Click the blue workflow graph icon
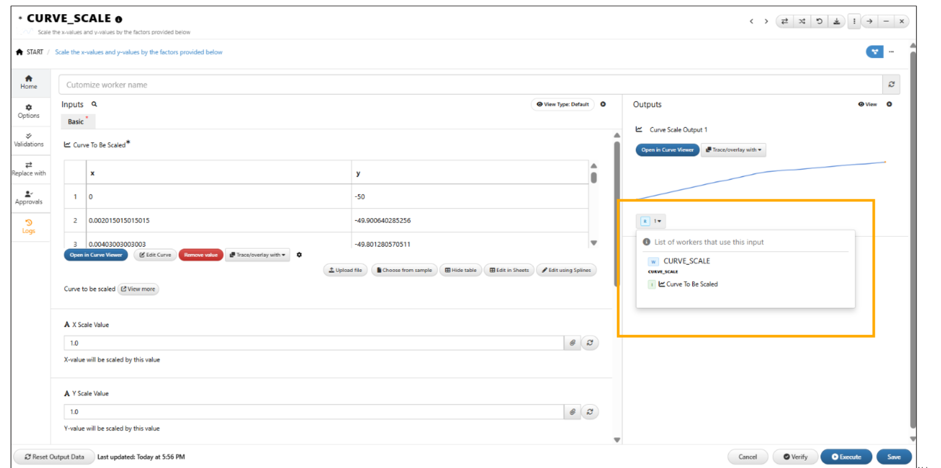Viewport: 941px width, 468px height. click(x=874, y=52)
